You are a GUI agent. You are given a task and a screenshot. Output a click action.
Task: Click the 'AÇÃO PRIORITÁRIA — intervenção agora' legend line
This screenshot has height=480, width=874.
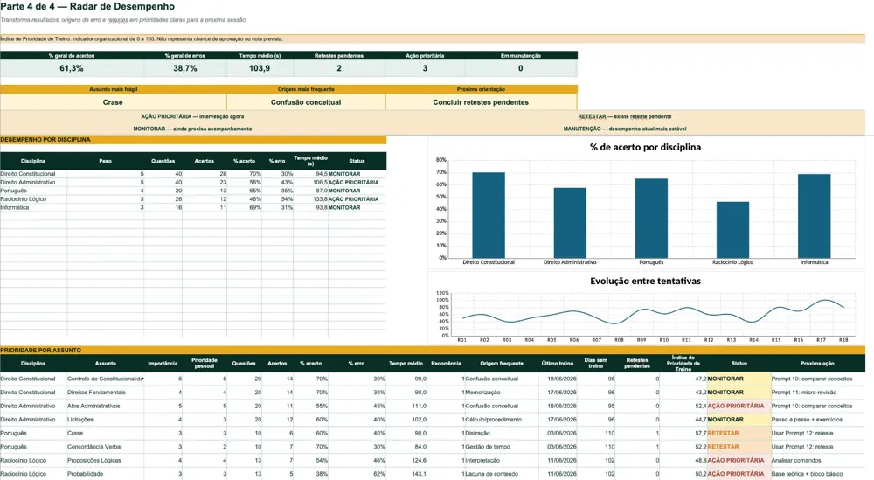pyautogui.click(x=192, y=116)
